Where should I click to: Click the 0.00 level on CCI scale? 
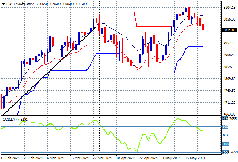tap(226, 135)
